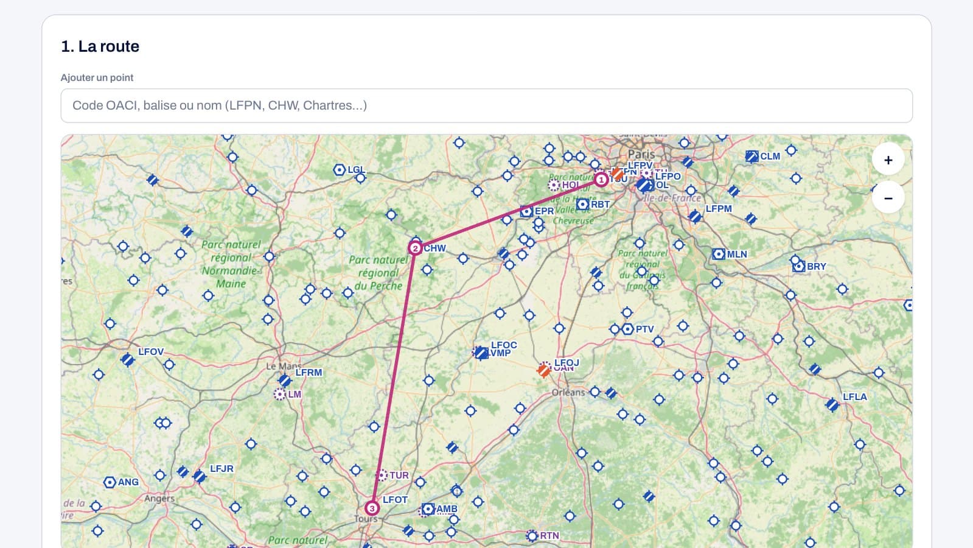973x548 pixels.
Task: Click the AMB beacon icon
Action: pyautogui.click(x=428, y=509)
